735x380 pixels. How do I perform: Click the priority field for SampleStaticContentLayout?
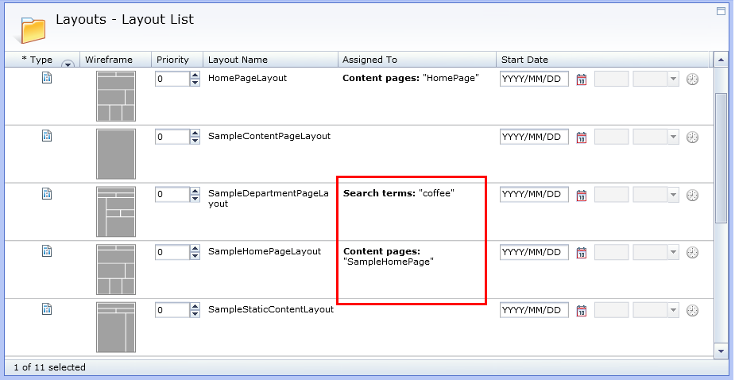click(172, 310)
